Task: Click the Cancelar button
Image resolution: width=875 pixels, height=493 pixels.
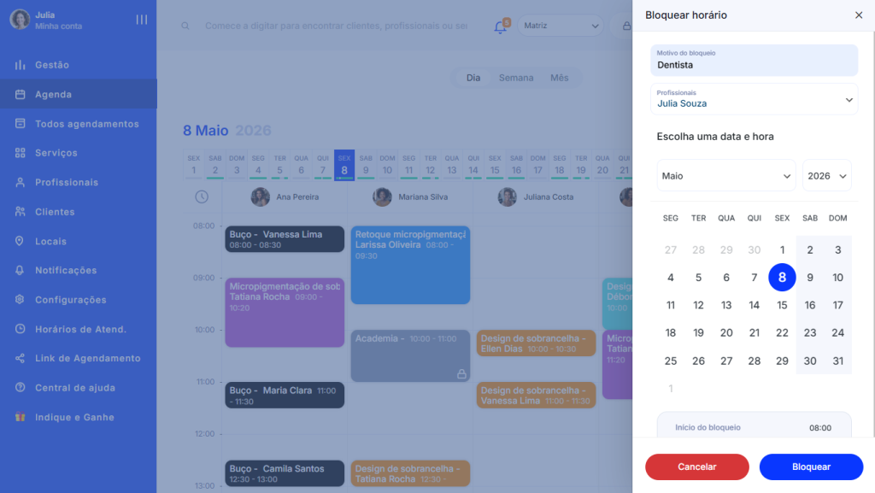Action: coord(696,467)
